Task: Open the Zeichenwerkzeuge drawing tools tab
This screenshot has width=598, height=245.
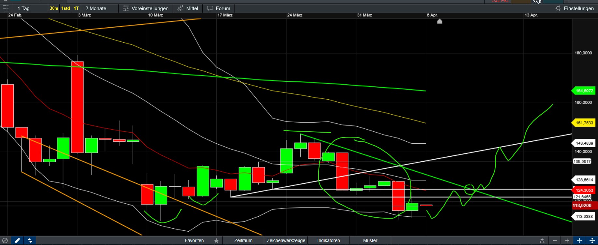Action: (286, 240)
